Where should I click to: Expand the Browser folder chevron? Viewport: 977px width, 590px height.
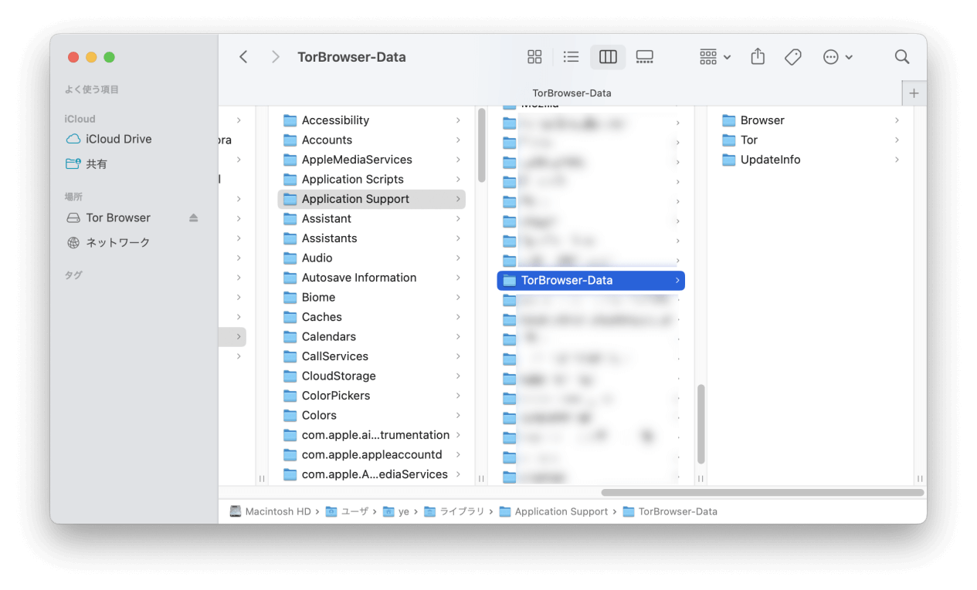(x=897, y=120)
